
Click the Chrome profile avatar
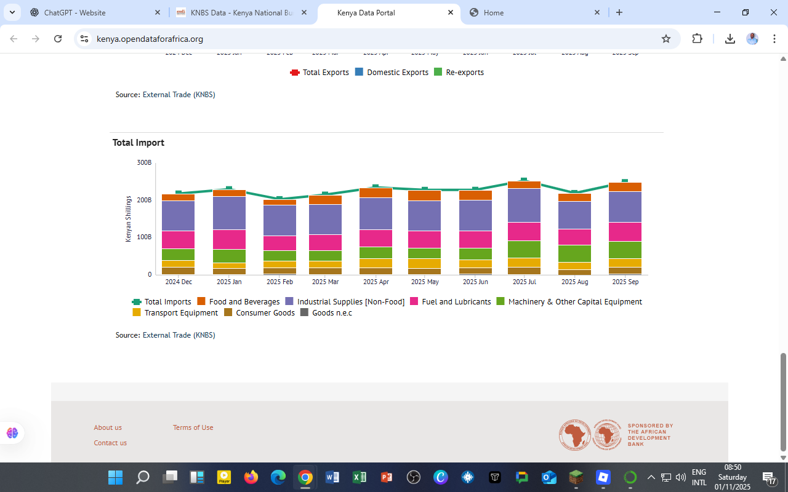(x=752, y=38)
